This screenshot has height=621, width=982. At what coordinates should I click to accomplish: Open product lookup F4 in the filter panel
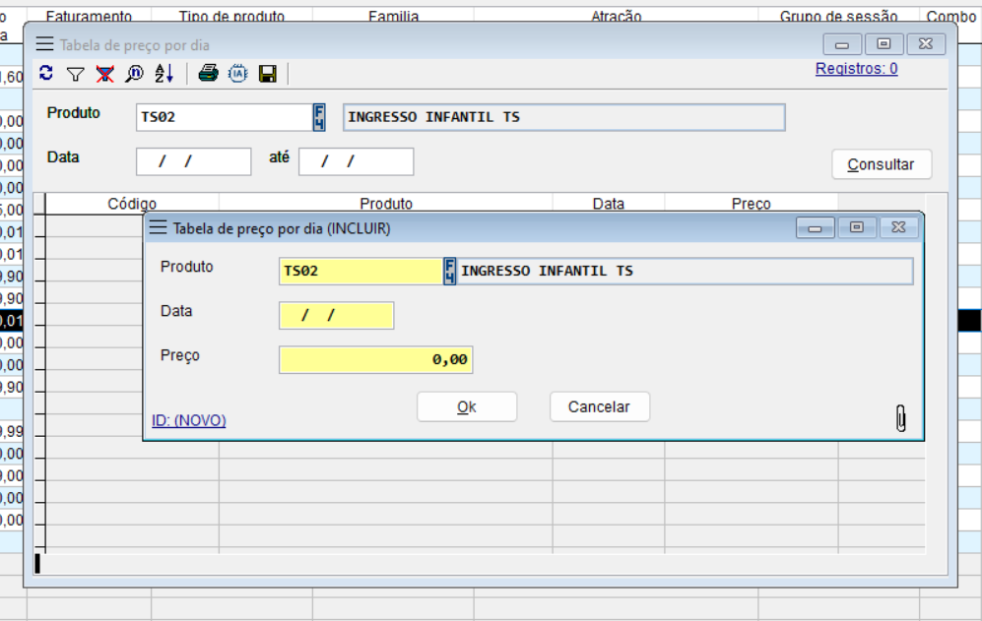tap(319, 117)
